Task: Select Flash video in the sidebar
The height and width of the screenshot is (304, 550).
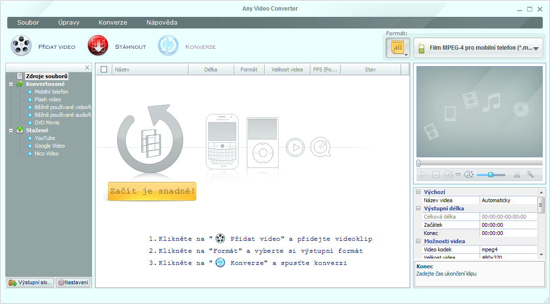Action: (48, 99)
